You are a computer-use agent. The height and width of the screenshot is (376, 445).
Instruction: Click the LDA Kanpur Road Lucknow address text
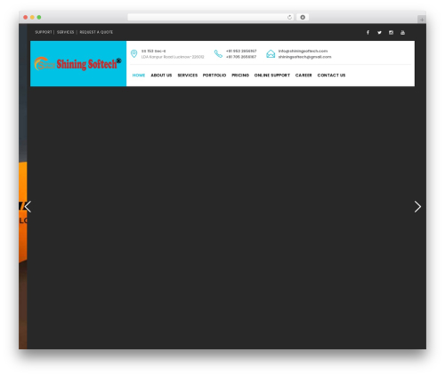click(x=173, y=57)
